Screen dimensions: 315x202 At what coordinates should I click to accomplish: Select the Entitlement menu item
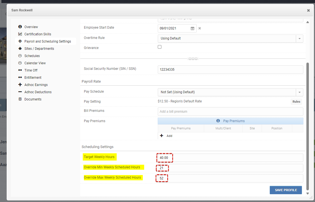click(x=20, y=77)
